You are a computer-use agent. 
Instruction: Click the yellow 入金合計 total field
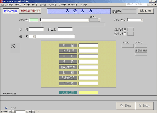coord(88,92)
